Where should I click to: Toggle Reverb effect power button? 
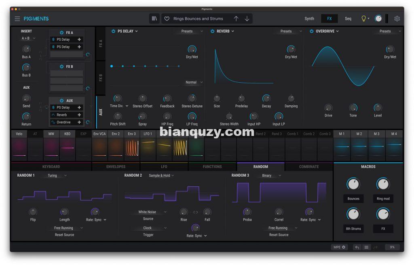[x=212, y=31]
